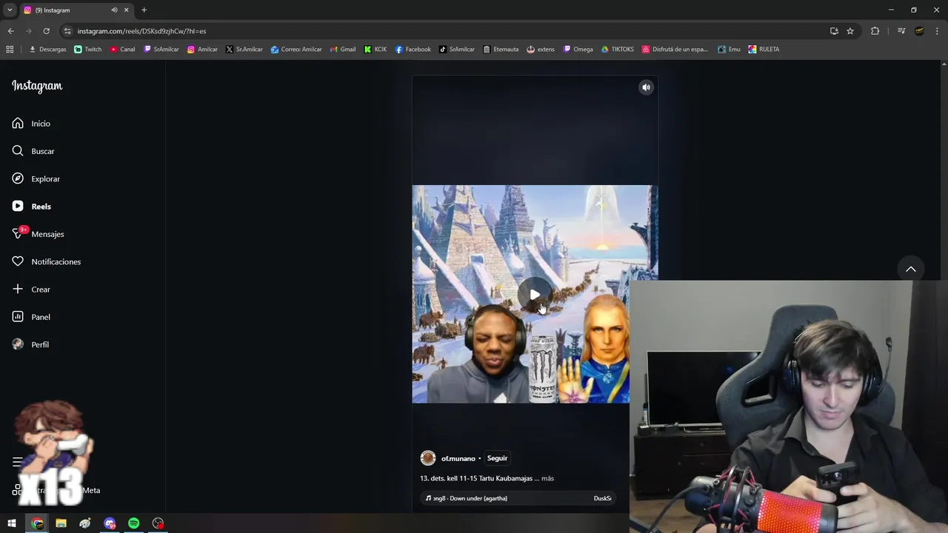Mute the Instagram tab audio icon
The image size is (948, 533).
coord(114,10)
